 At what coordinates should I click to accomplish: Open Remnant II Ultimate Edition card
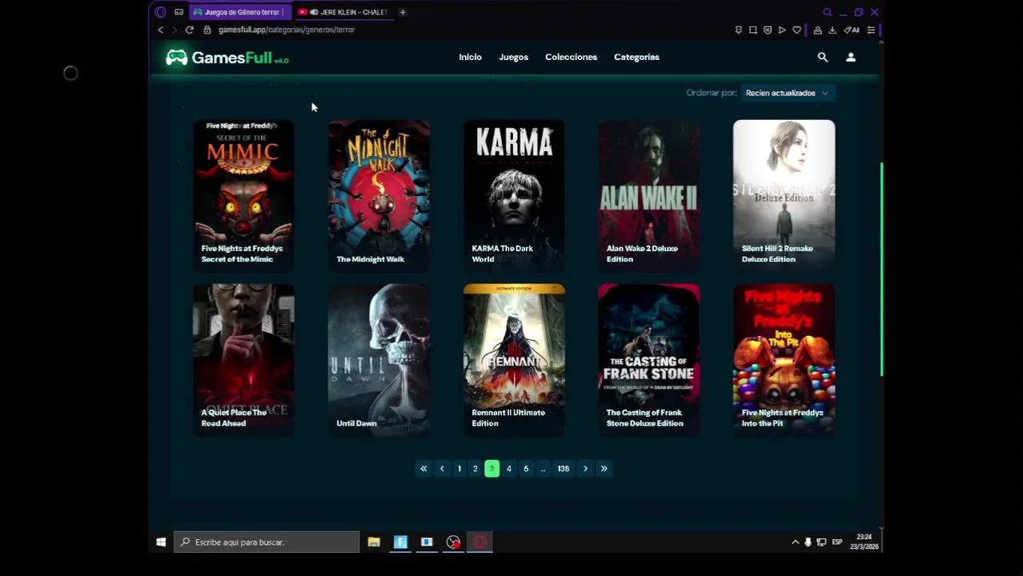click(514, 359)
